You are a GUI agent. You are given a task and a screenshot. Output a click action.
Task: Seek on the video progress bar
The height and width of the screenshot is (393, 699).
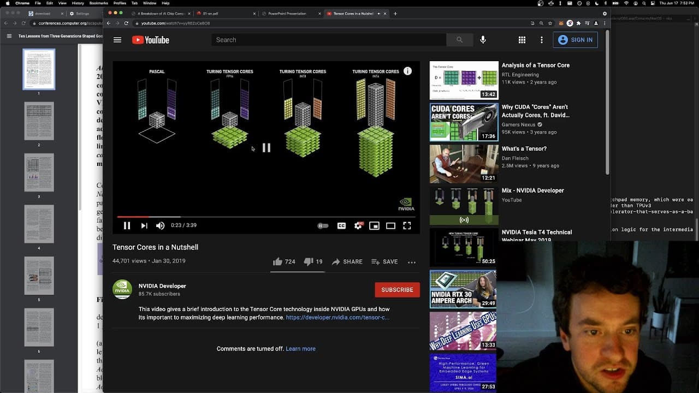(266, 217)
